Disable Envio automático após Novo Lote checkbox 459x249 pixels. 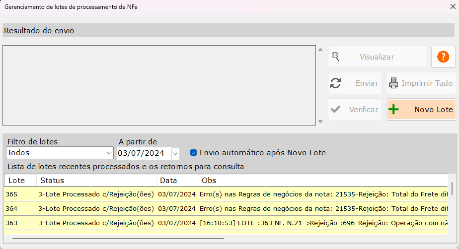click(x=194, y=153)
